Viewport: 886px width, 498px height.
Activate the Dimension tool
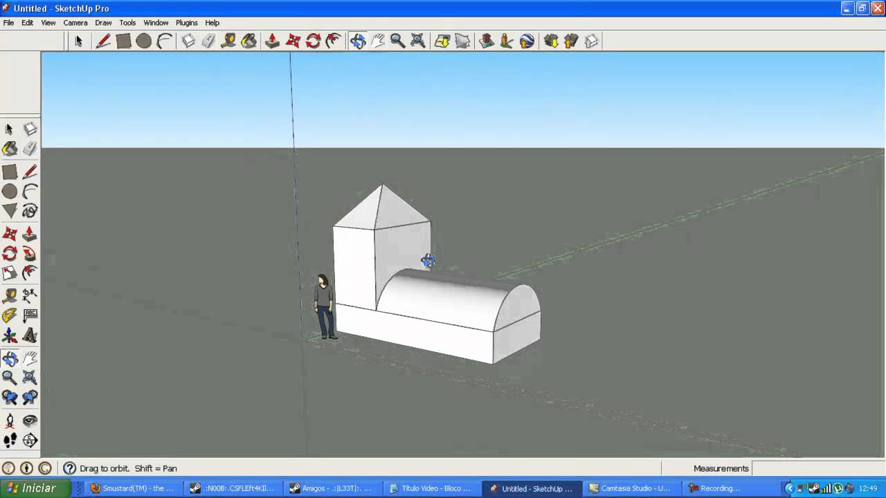[30, 297]
